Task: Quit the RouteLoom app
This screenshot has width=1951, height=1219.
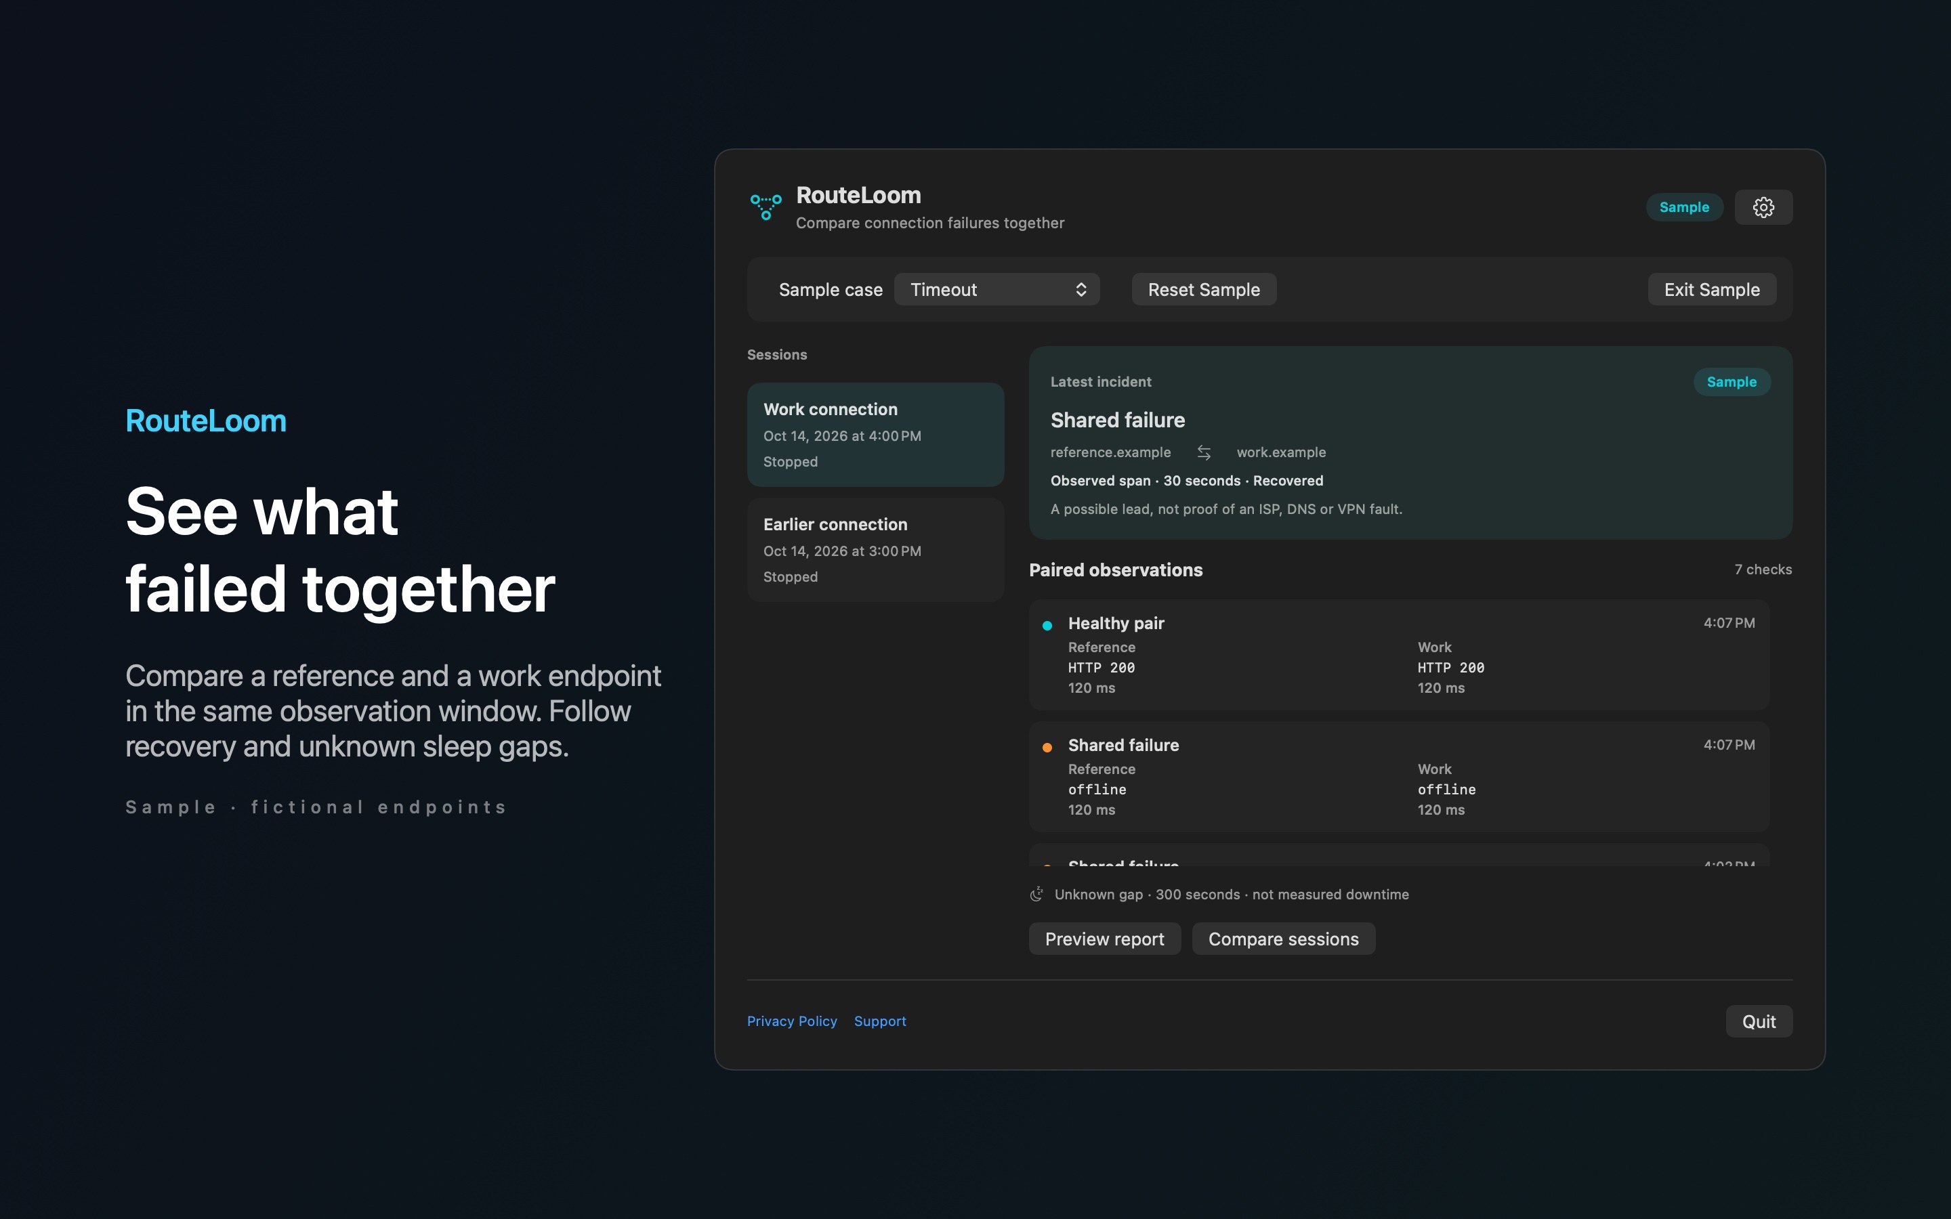Action: coord(1759,1021)
